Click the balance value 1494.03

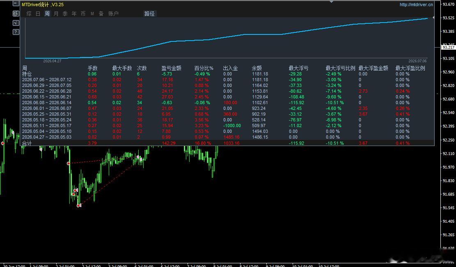click(x=260, y=131)
